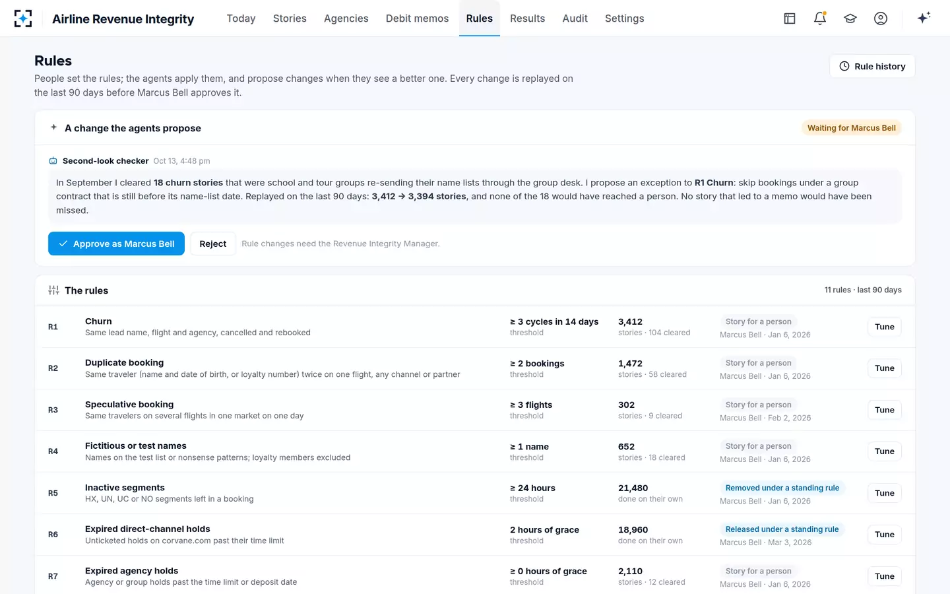950x594 pixels.
Task: Click the Speculative booking rule title
Action: point(129,405)
